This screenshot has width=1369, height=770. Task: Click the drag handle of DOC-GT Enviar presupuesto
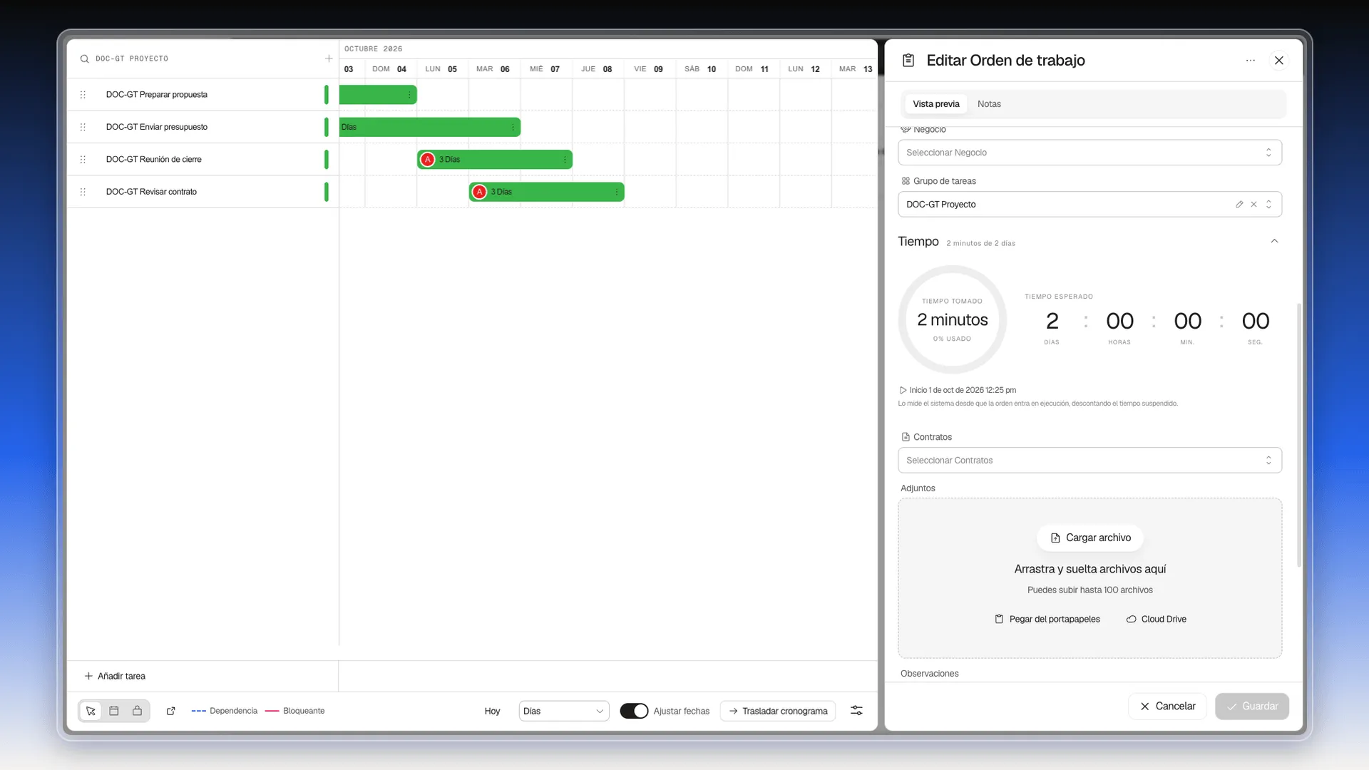83,127
